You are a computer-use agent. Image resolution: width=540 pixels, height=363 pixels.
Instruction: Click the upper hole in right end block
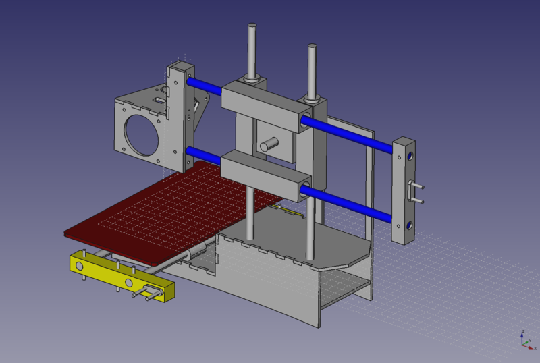410,156
